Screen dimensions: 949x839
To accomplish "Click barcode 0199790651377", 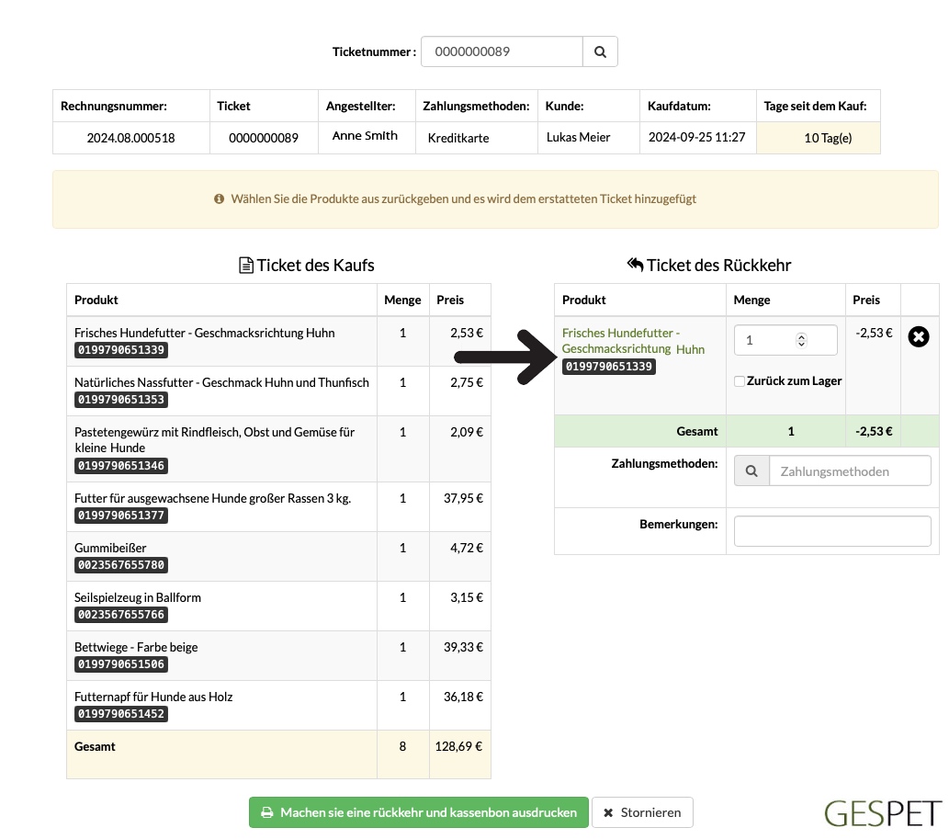I will pos(121,516).
